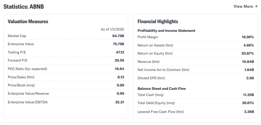Click Profitability and Income Statement subheading
The image size is (261, 125).
[x=166, y=31]
